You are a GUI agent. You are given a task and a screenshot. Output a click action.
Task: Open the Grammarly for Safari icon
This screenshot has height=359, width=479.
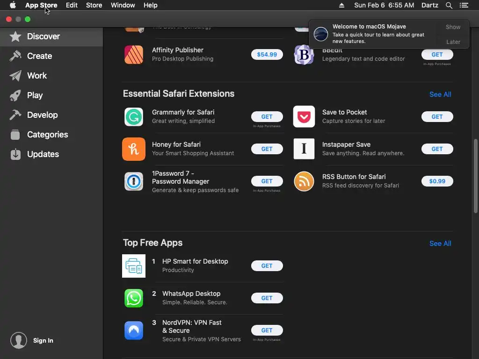pos(134,117)
